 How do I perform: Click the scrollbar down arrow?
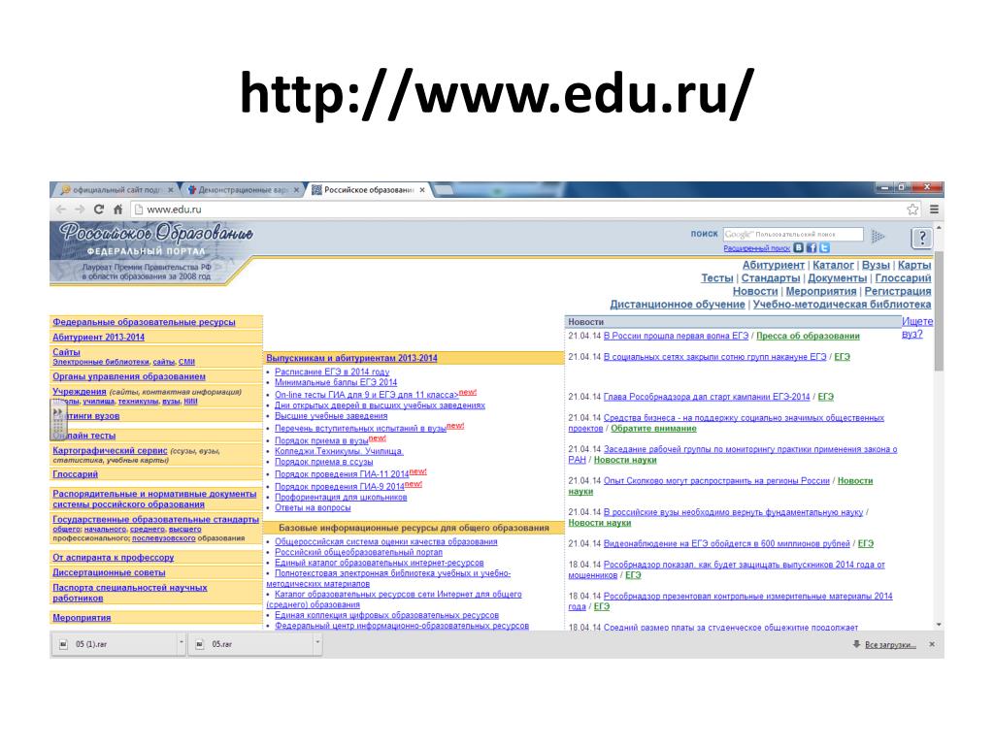click(x=939, y=625)
